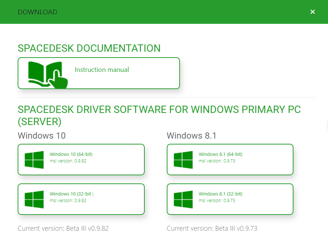
Task: Click the SPACEDESK DOCUMENTATION heading
Action: pos(89,48)
